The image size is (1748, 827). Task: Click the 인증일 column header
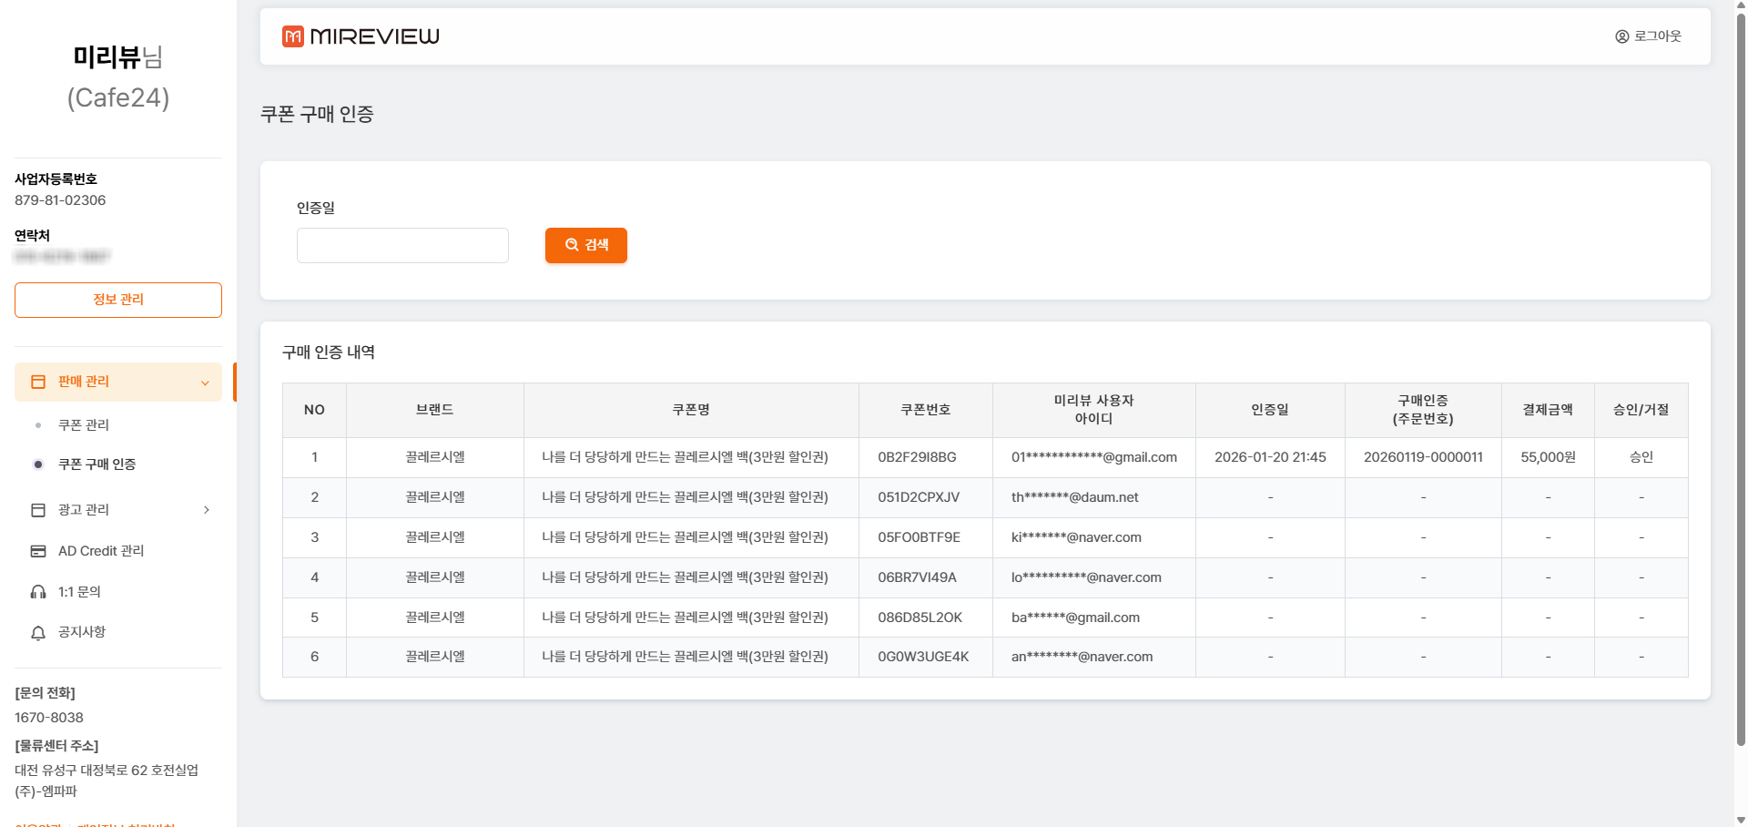[1269, 410]
